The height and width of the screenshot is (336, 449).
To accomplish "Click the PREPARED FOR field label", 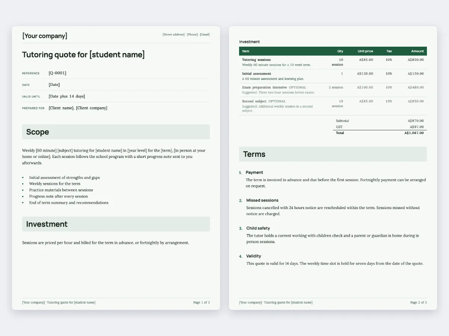I will (33, 108).
